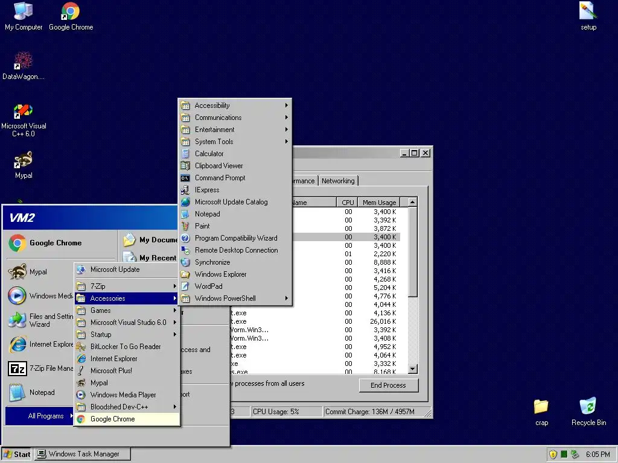618x463 pixels.
Task: Open My Documents from Start menu
Action: (x=150, y=240)
